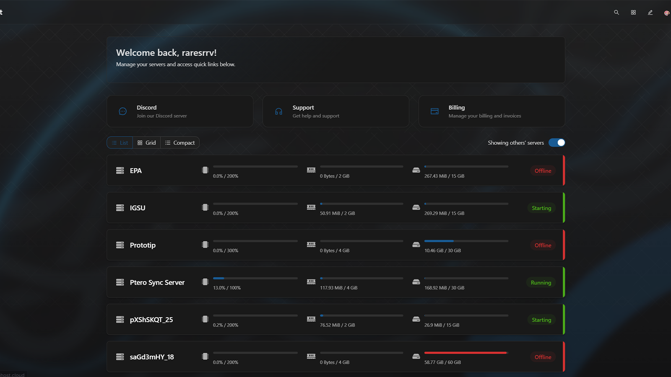Toggle the Showing others' servers switch
The height and width of the screenshot is (377, 671).
[x=557, y=143]
